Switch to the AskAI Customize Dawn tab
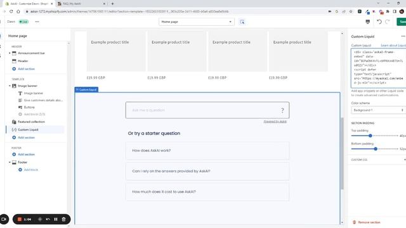This screenshot has height=228, width=406. click(29, 4)
